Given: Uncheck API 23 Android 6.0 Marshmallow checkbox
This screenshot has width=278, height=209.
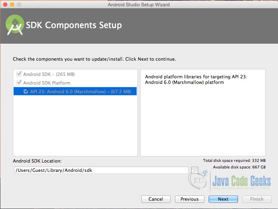Looking at the screenshot, I should click(26, 92).
